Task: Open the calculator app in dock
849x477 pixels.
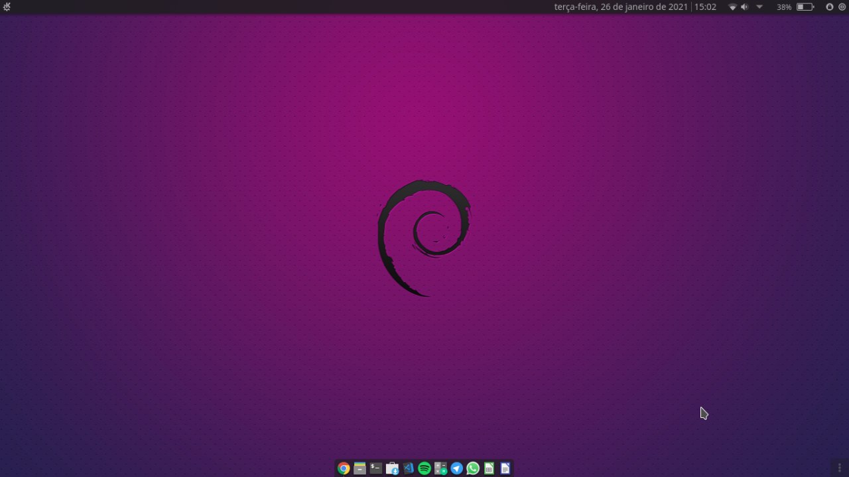Action: 440,468
